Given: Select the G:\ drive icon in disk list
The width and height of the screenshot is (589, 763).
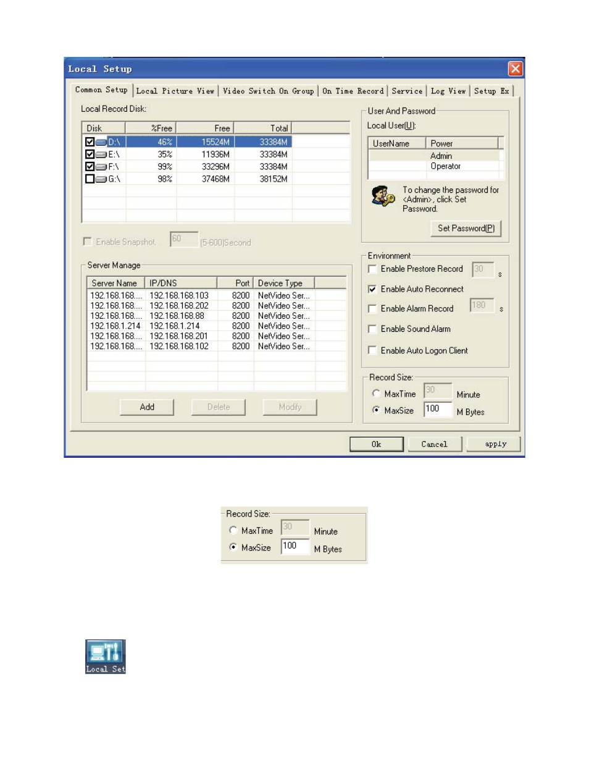Looking at the screenshot, I should (101, 179).
